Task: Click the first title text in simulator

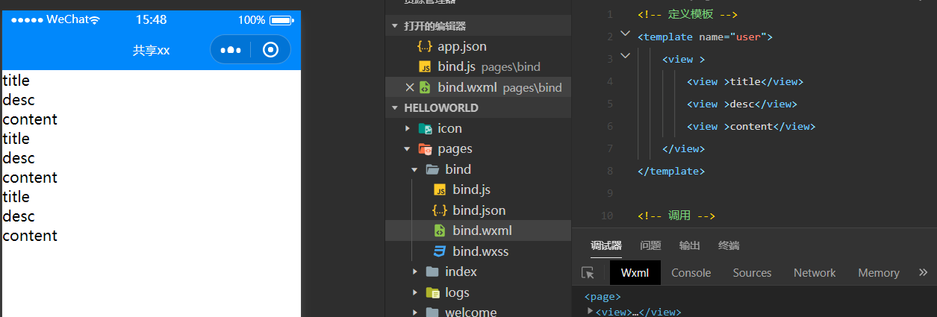Action: pos(16,81)
